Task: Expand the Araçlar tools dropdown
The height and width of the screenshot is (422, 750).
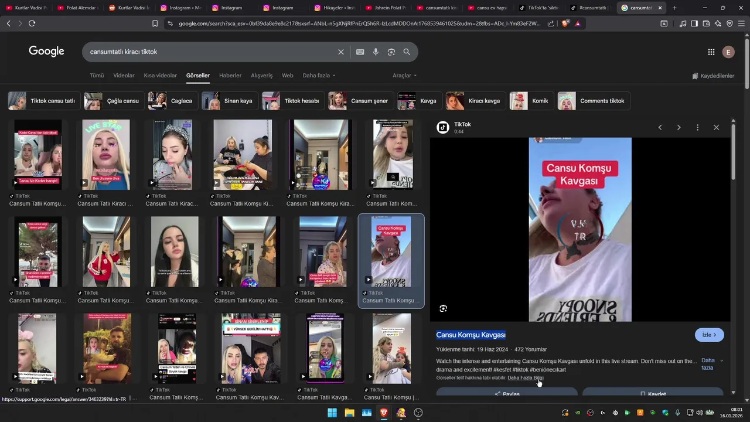Action: (x=404, y=76)
